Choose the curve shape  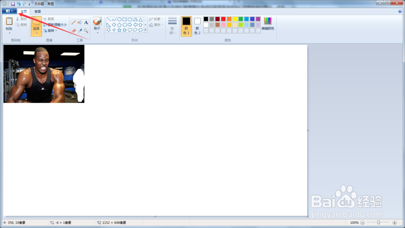point(114,19)
